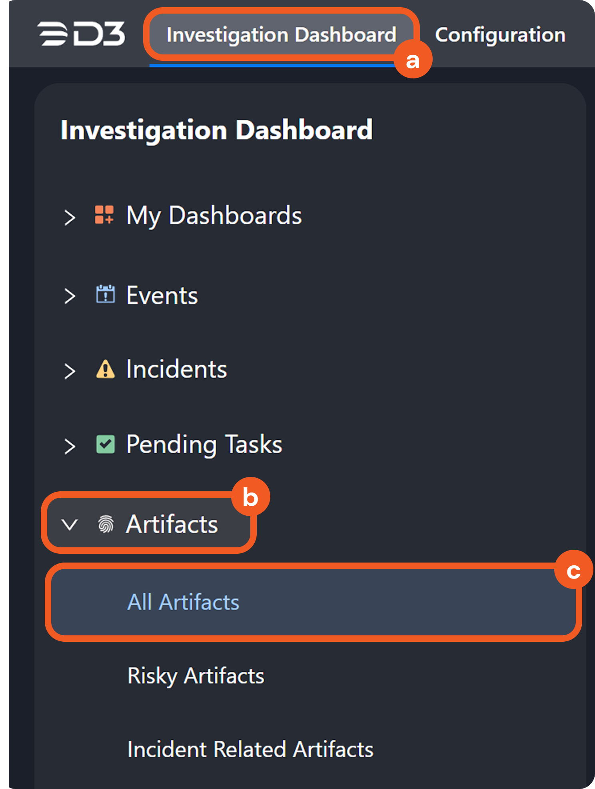Click the Artifacts fingerprint icon
Screen dimensions: 595x789
click(x=106, y=524)
